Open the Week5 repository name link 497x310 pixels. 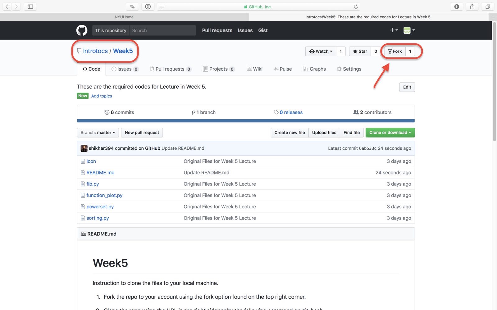tap(123, 51)
